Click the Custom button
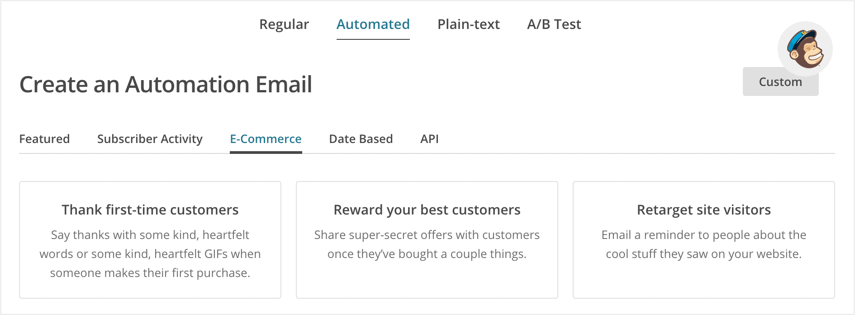The height and width of the screenshot is (315, 855). tap(780, 81)
